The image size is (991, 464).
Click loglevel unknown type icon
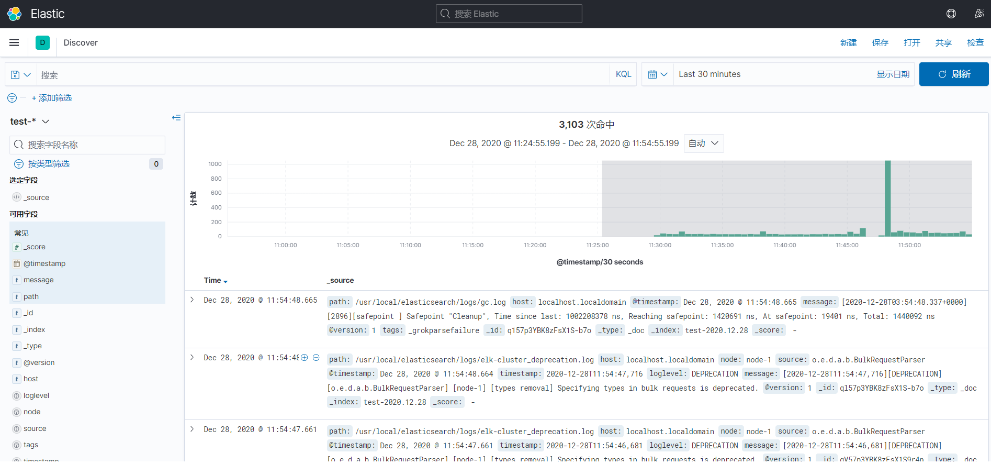tap(17, 395)
